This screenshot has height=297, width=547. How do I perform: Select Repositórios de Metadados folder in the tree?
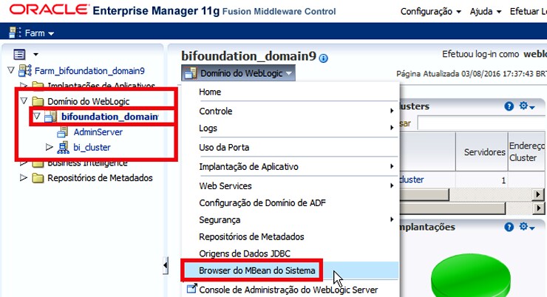[x=100, y=178]
